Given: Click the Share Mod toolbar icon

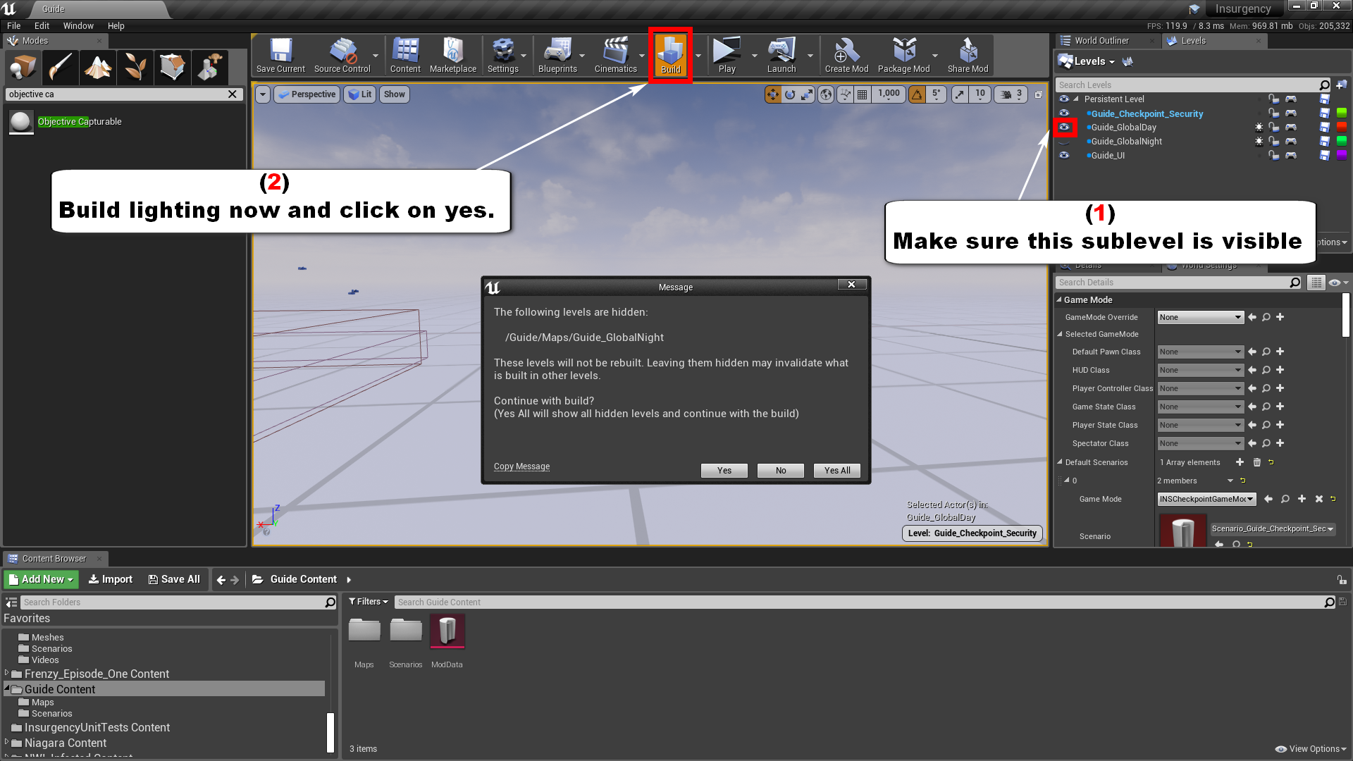Looking at the screenshot, I should (968, 55).
